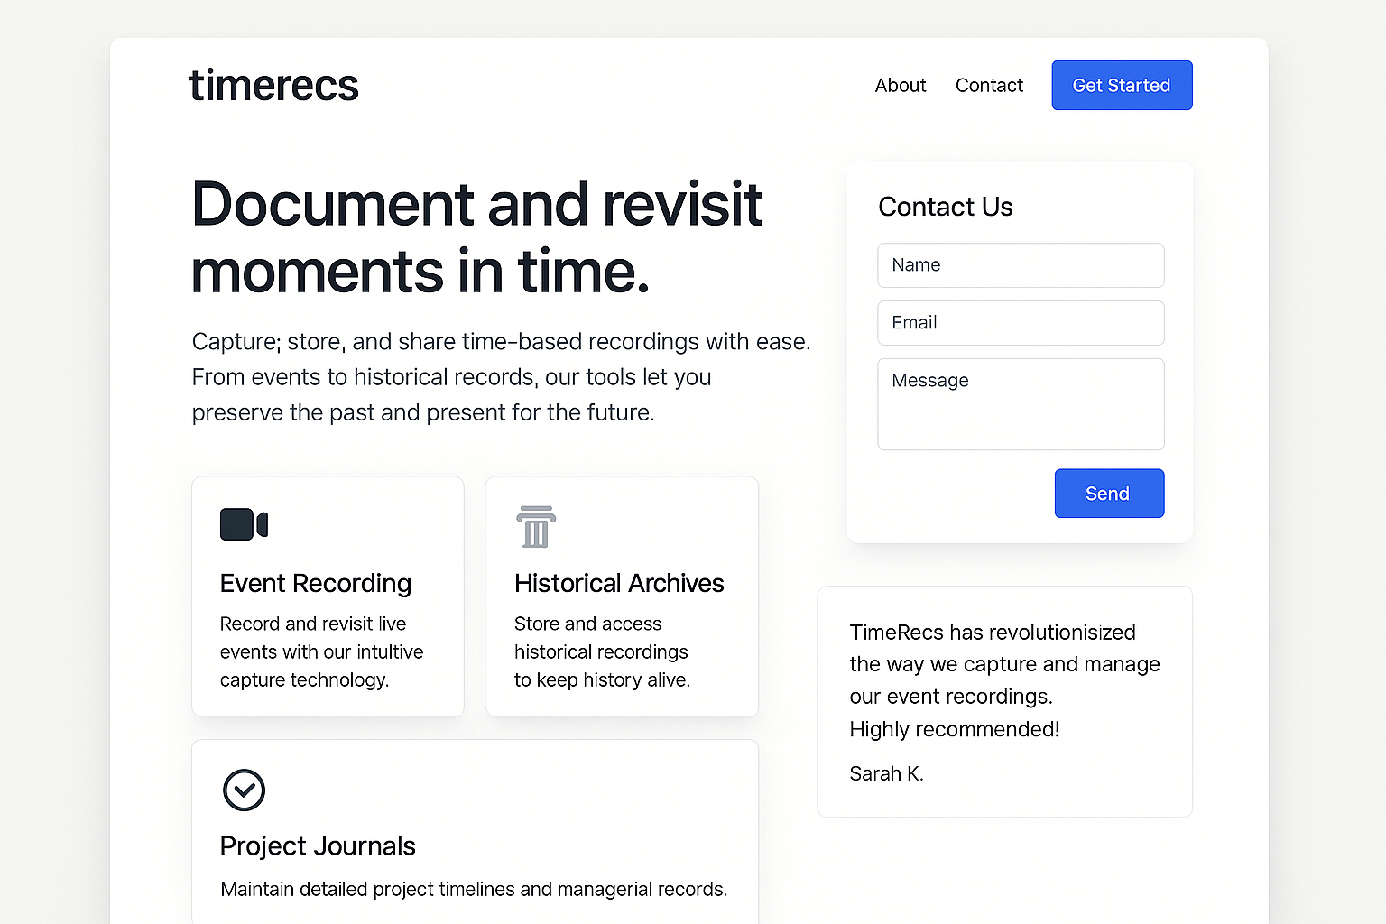1386x924 pixels.
Task: Click into the Email field
Action: [x=1021, y=323]
